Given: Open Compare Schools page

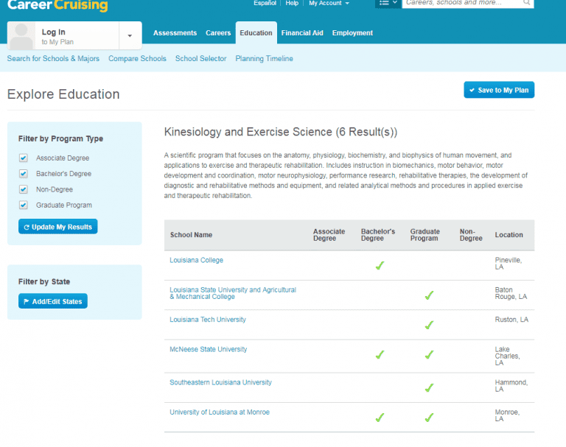Looking at the screenshot, I should tap(137, 58).
